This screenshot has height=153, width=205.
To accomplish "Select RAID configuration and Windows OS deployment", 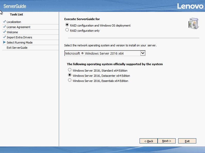I will (x=67, y=25).
